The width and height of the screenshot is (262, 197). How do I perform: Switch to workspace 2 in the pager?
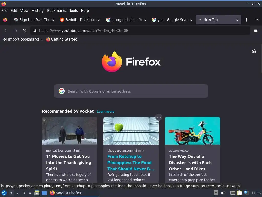[18, 193]
